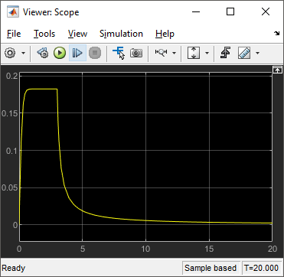Click the x-axis tick label 15
Viewport: 284px width, 277px height.
209,249
